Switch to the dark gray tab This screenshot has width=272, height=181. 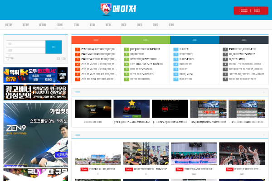(x=244, y=40)
